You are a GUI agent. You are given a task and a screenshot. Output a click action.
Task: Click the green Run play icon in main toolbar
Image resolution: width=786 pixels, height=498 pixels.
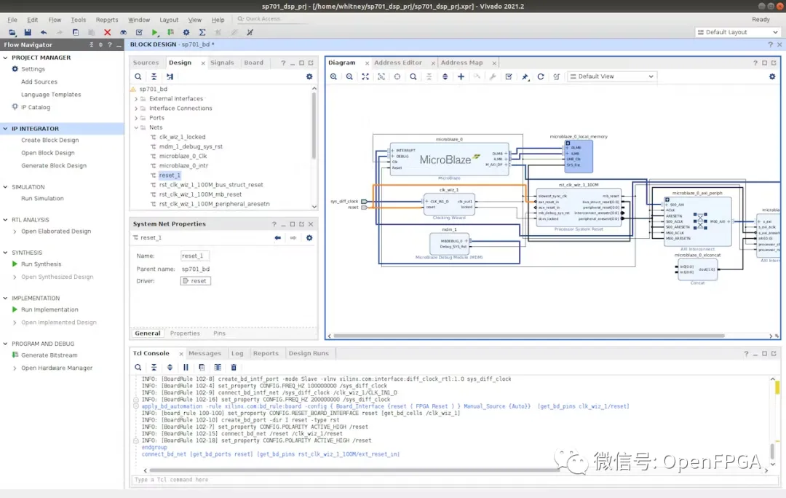point(154,32)
